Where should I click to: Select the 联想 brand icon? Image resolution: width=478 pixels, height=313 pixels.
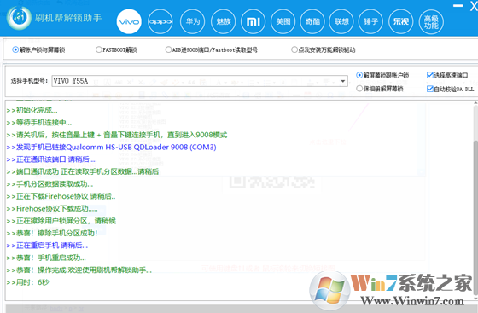click(341, 21)
